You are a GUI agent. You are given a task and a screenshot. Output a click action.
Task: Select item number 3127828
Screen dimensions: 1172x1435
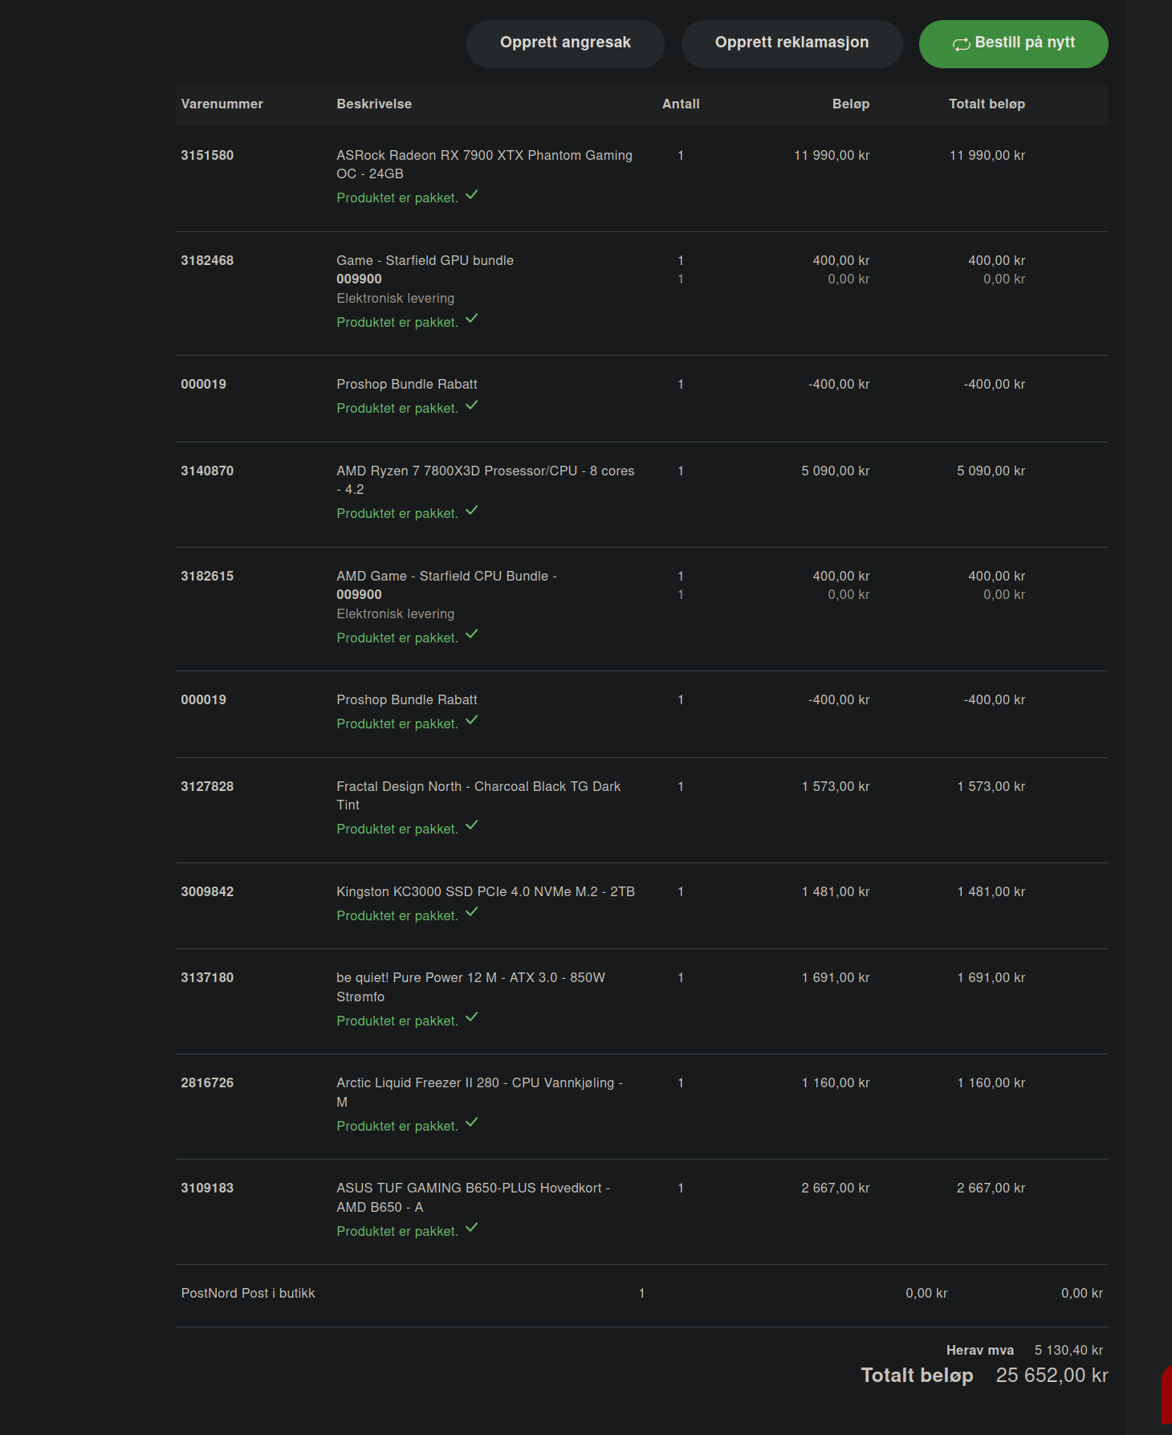(x=207, y=787)
